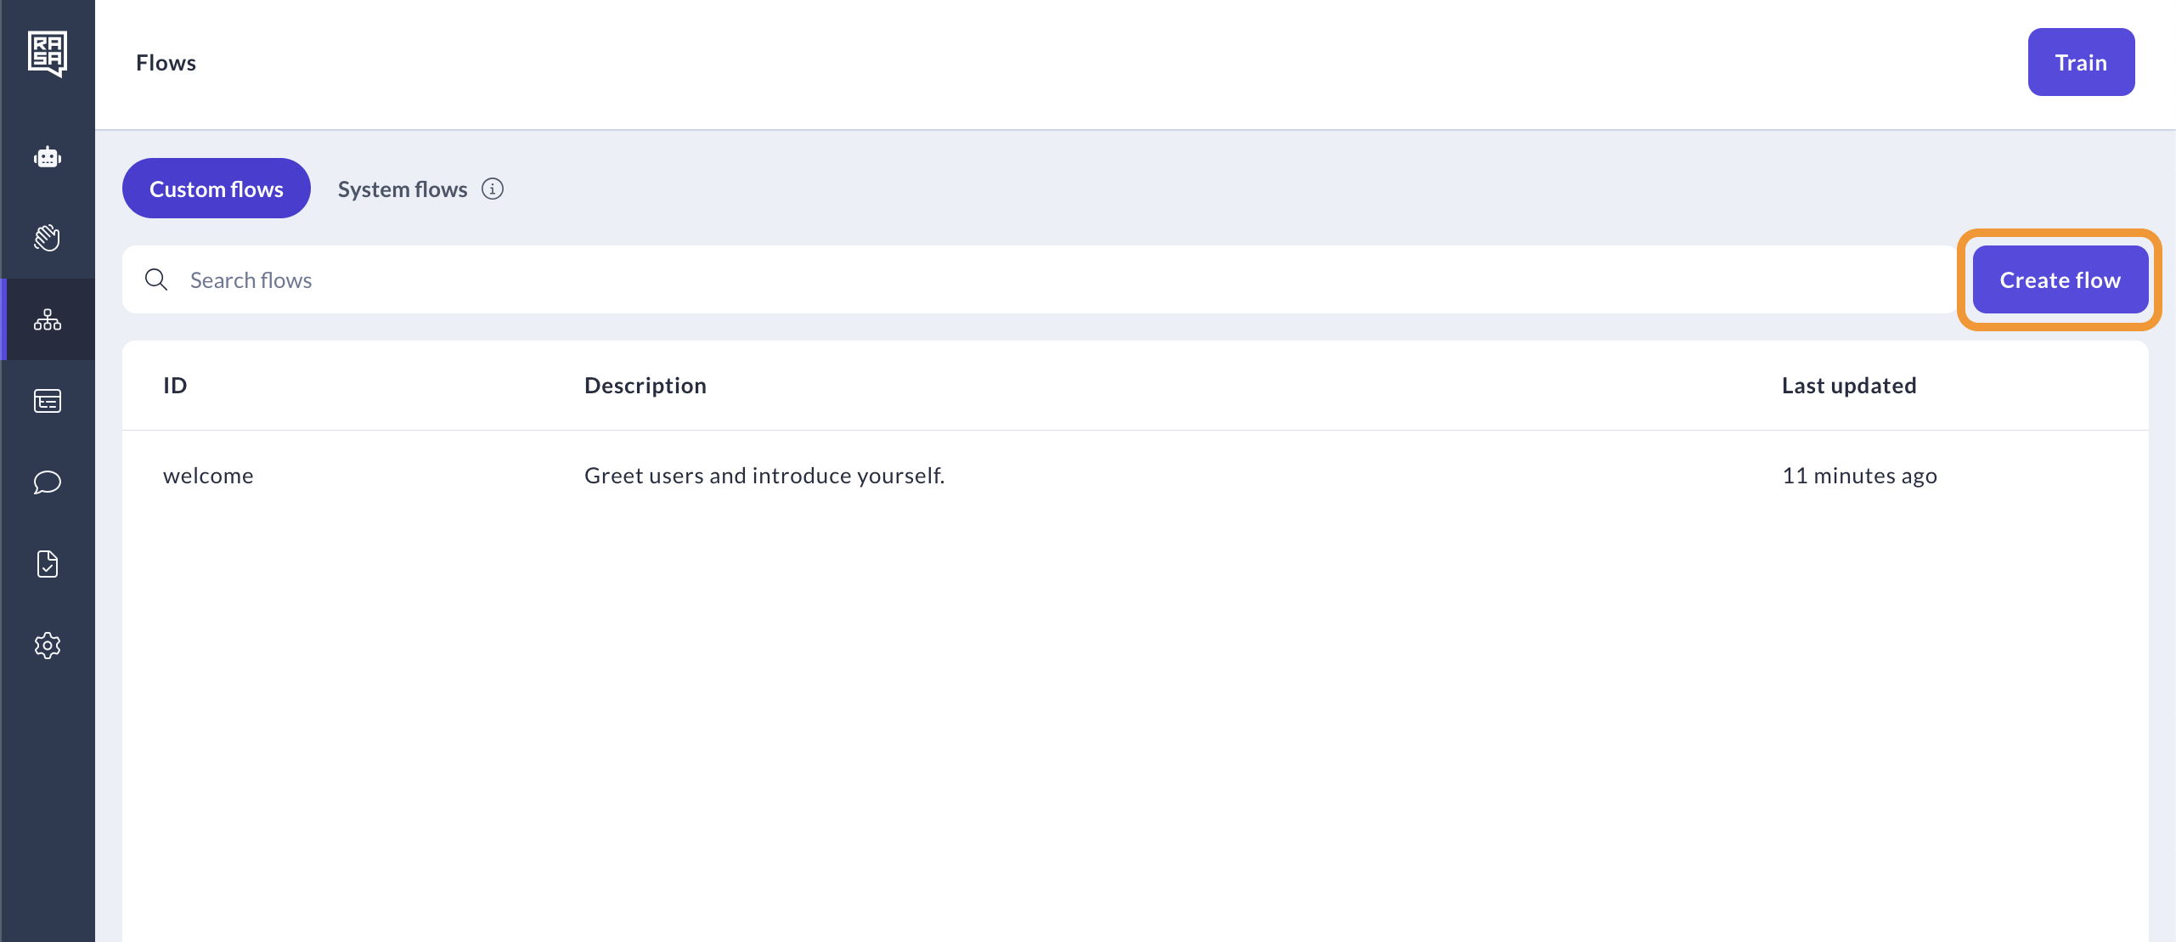
Task: Switch to the System flows tab
Action: point(402,189)
